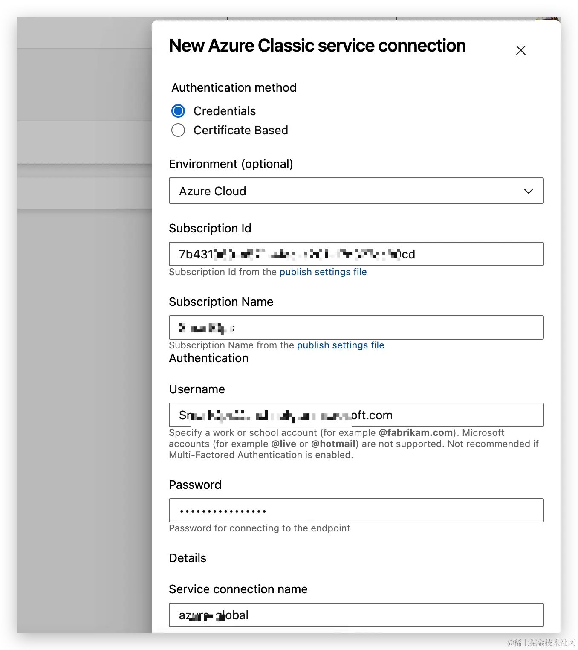Image resolution: width=578 pixels, height=650 pixels.
Task: Click the "Username" field label
Action: (x=197, y=389)
